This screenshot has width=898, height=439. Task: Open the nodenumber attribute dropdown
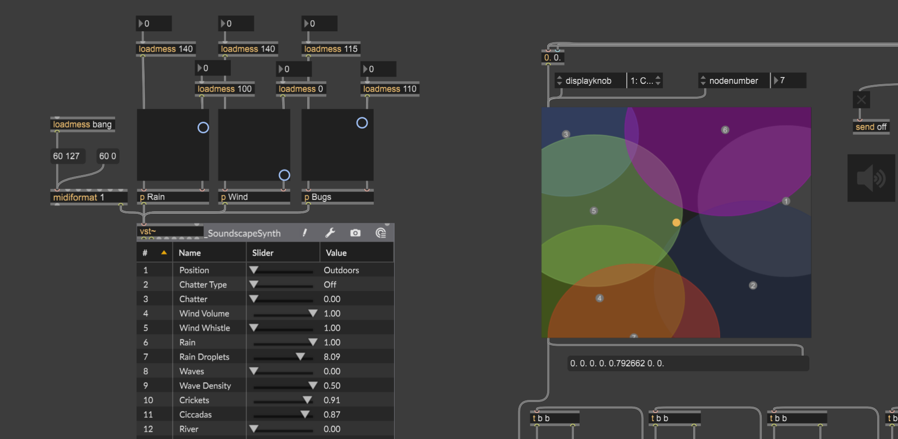point(733,81)
